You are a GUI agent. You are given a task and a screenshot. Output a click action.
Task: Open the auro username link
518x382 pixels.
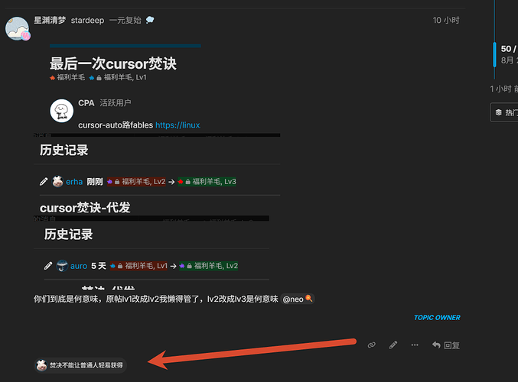79,266
